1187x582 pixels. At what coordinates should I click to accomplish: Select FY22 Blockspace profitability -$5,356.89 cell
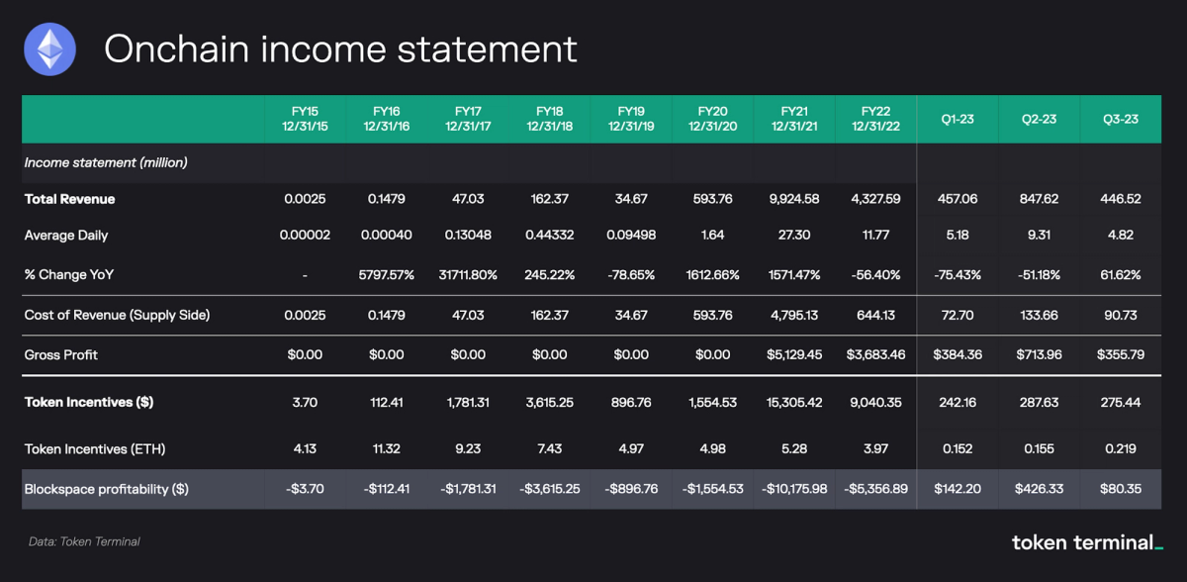(875, 489)
